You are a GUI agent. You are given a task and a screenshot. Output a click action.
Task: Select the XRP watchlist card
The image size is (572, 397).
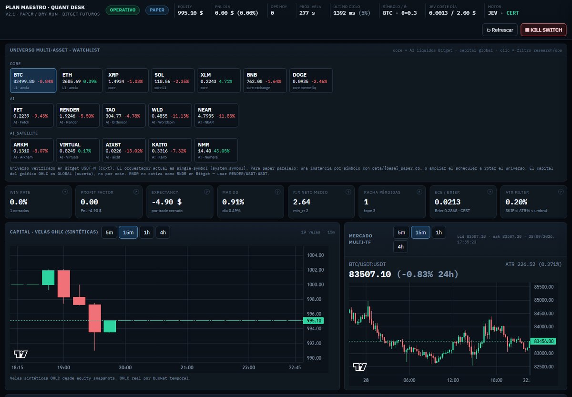(125, 81)
